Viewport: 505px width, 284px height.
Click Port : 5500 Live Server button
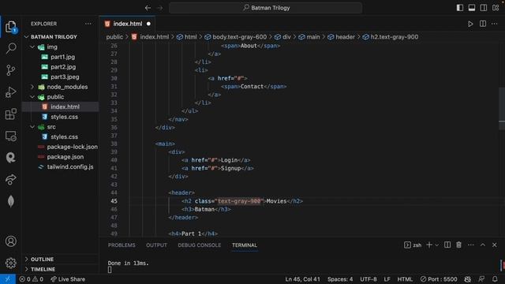(x=439, y=279)
